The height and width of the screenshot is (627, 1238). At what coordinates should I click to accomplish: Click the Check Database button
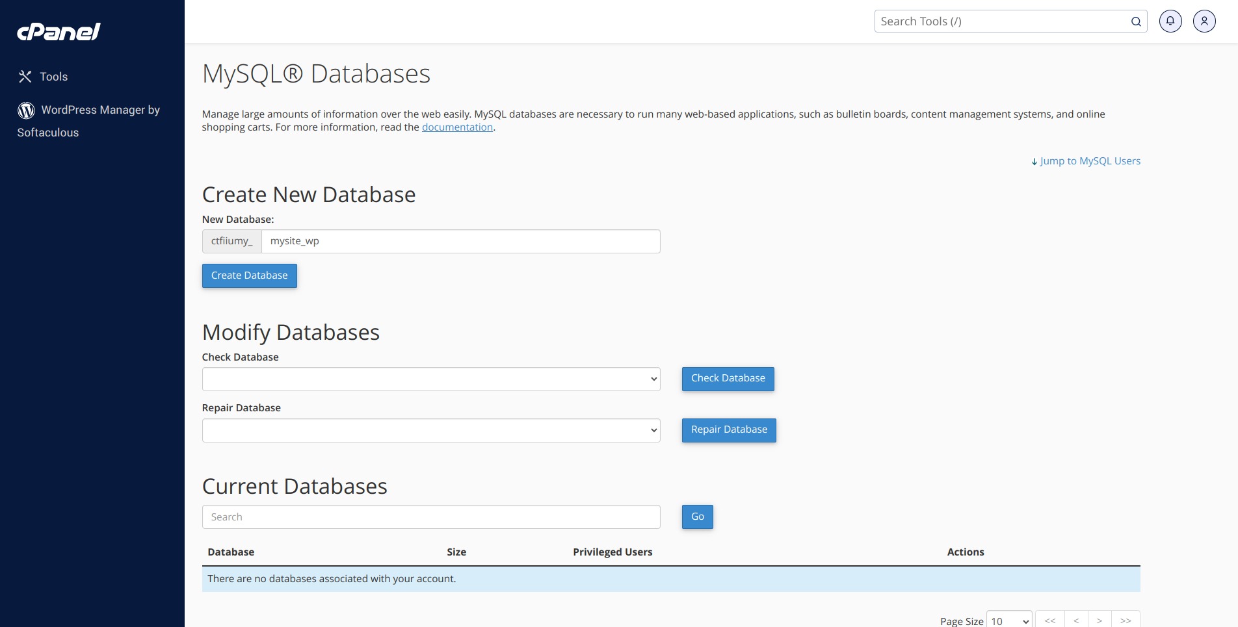(x=728, y=379)
